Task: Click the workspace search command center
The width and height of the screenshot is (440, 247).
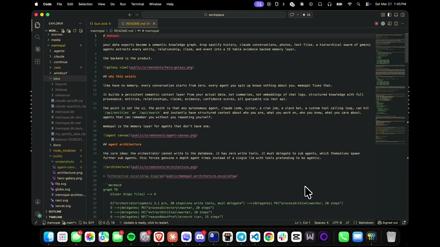Action: (213, 15)
